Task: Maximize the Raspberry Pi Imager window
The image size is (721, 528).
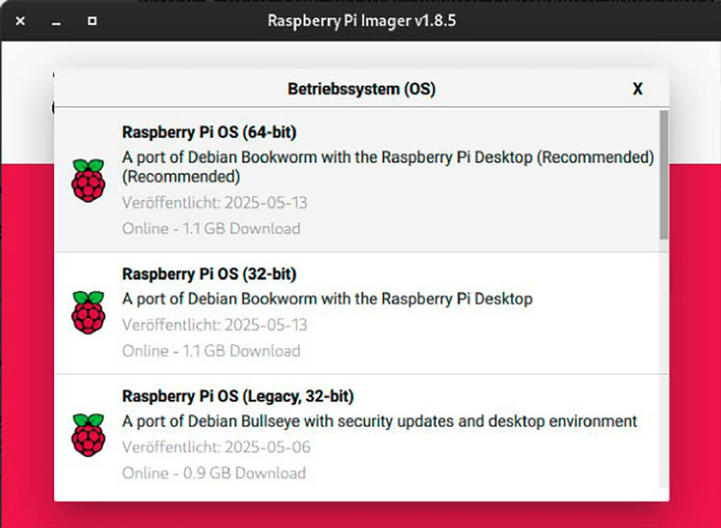Action: pyautogui.click(x=92, y=20)
